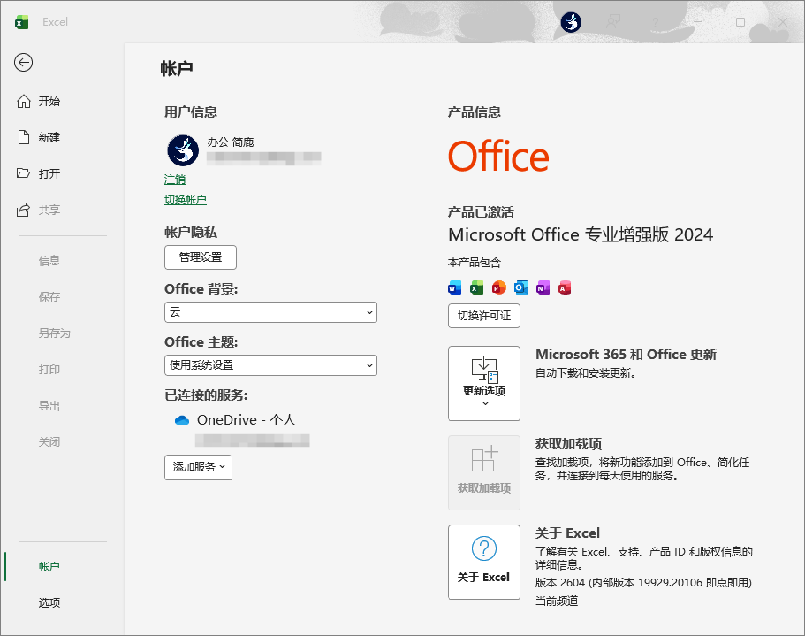Click the 产品已激活 heading
Image resolution: width=805 pixels, height=636 pixels.
(x=481, y=212)
